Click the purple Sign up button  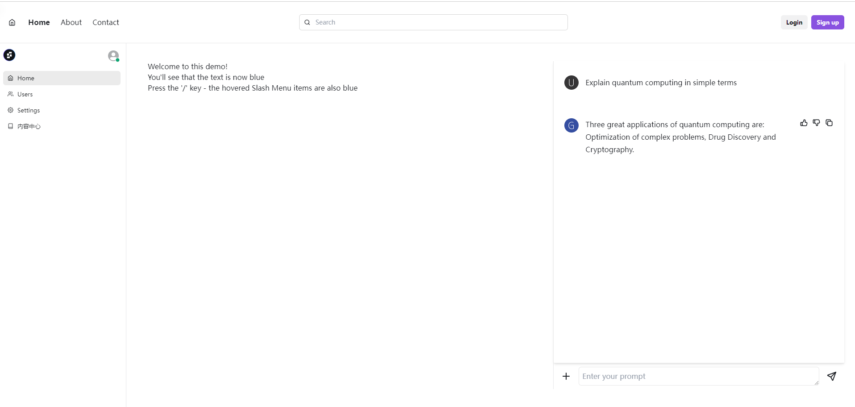(x=827, y=22)
